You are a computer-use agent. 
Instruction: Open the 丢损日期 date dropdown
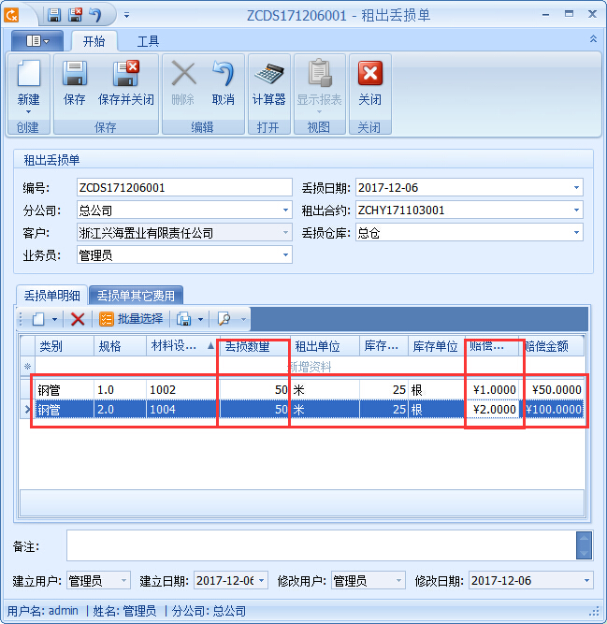576,187
